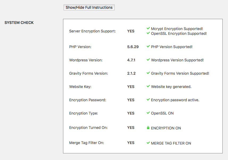
Task: Select the PHP Version Supported checkmark icon
Action: (148, 47)
